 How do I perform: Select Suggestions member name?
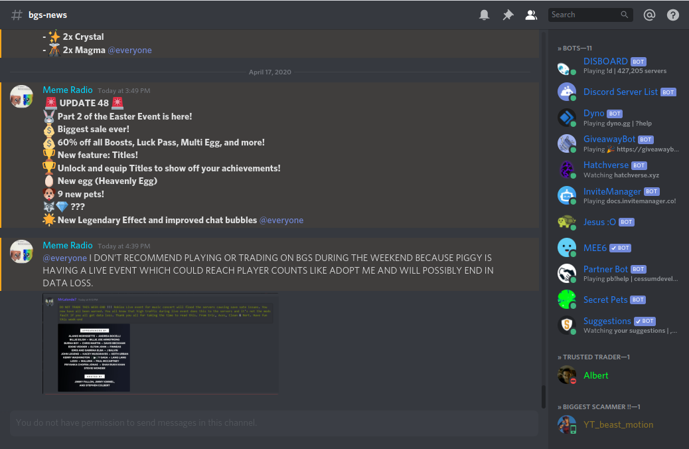pyautogui.click(x=607, y=321)
